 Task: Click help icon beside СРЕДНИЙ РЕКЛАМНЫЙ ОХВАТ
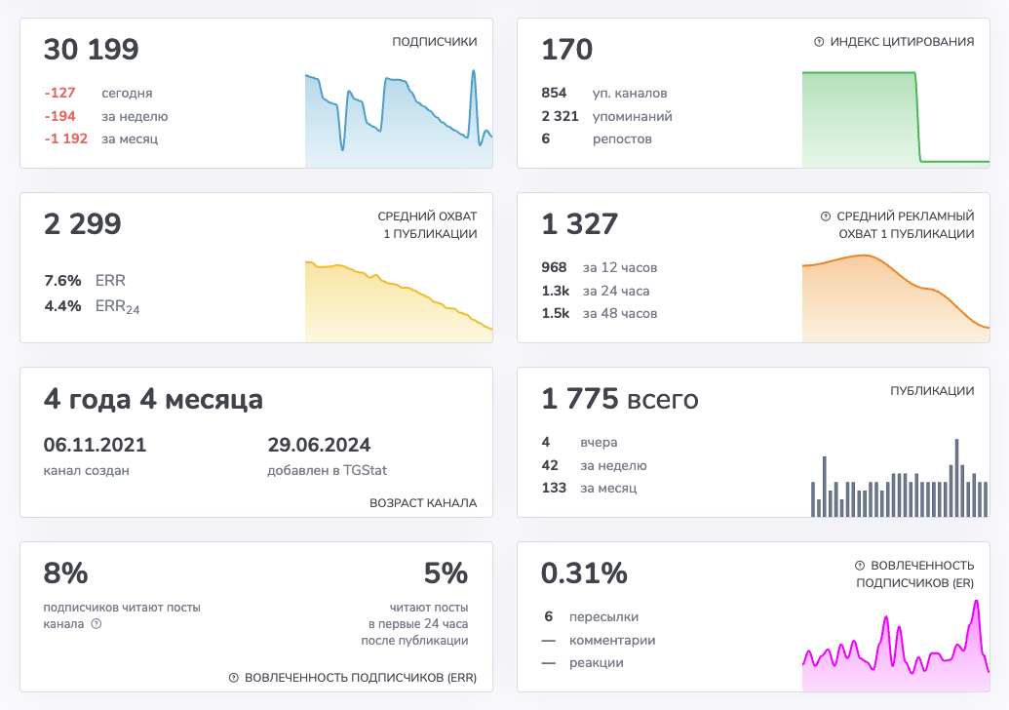click(826, 217)
